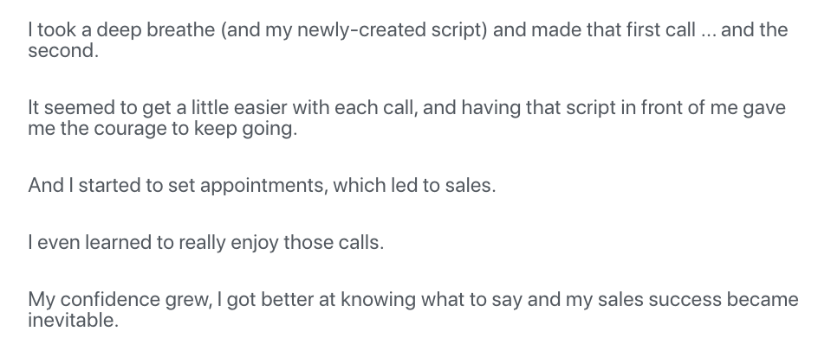
Task: Click the word "second." ending the first paragraph
Action: (x=63, y=51)
